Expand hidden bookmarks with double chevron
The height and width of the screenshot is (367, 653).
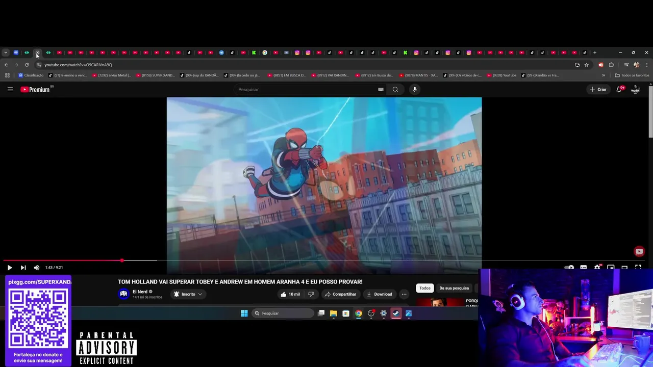604,75
